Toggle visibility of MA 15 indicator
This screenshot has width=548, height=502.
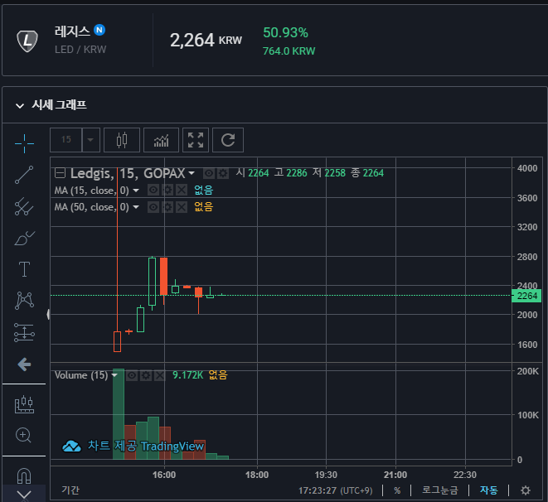point(153,190)
